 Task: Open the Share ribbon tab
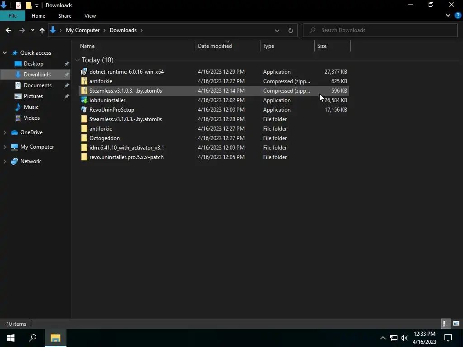65,16
